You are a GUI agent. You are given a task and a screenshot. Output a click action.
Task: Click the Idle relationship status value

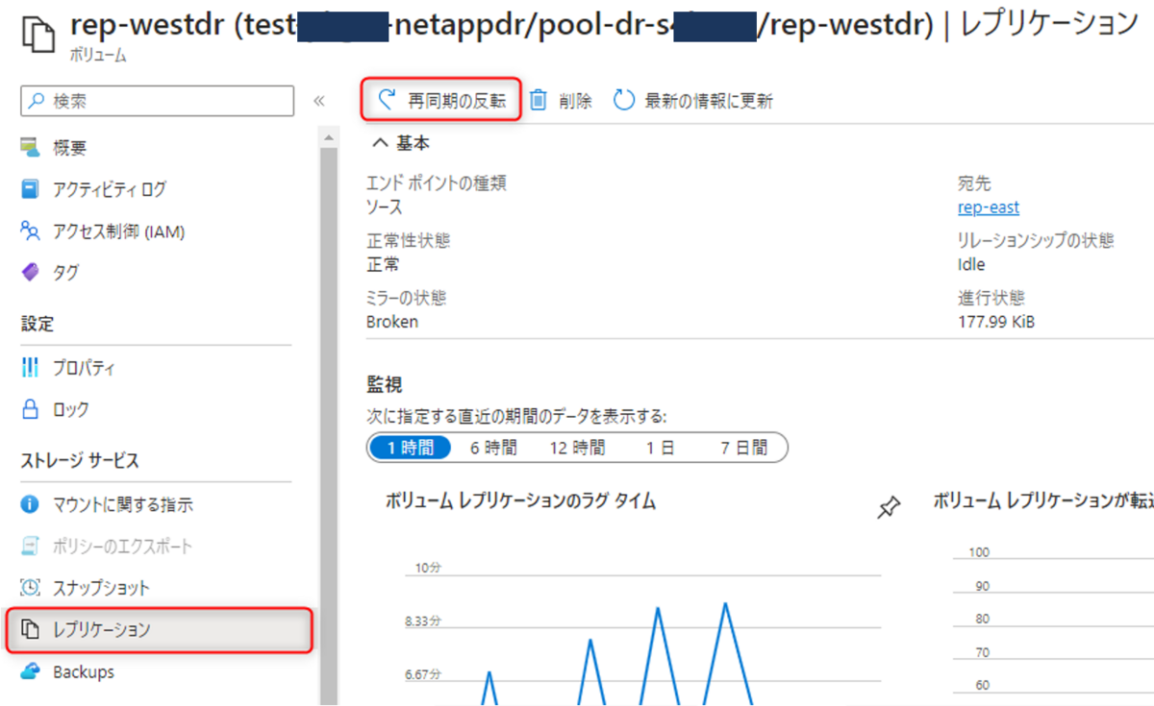tap(971, 264)
